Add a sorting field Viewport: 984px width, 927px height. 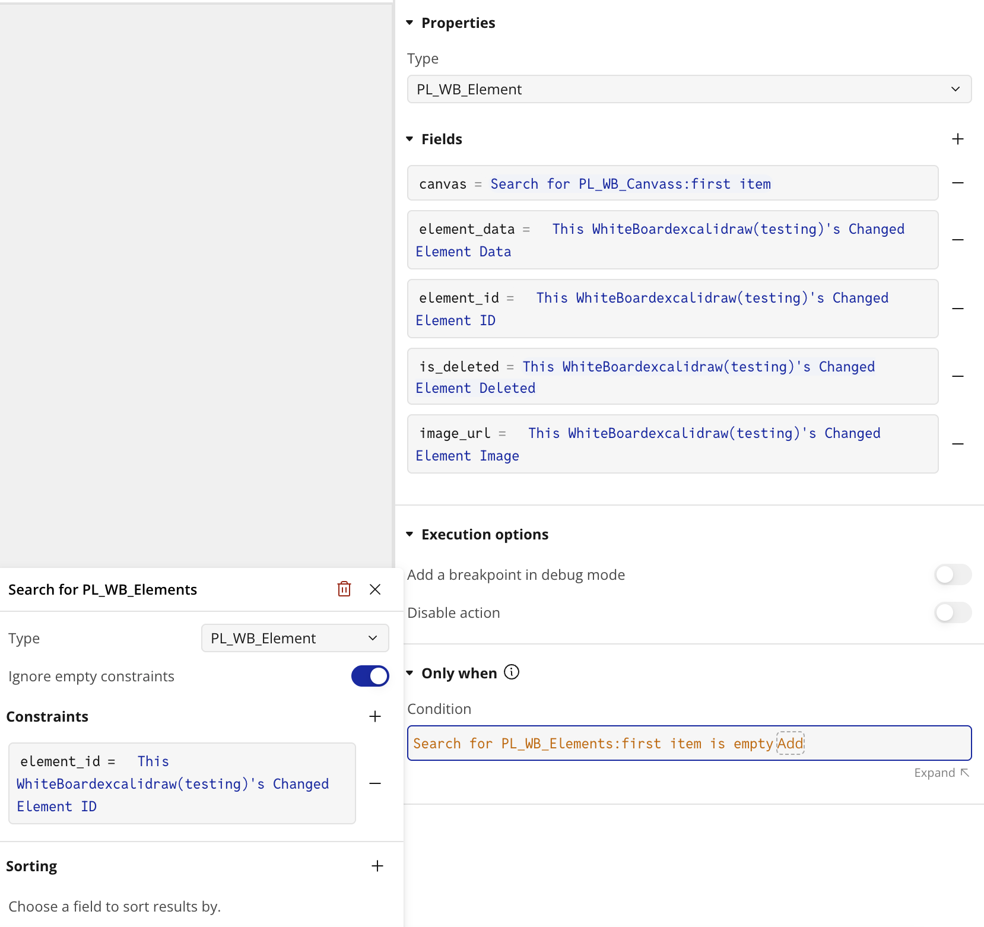point(377,866)
